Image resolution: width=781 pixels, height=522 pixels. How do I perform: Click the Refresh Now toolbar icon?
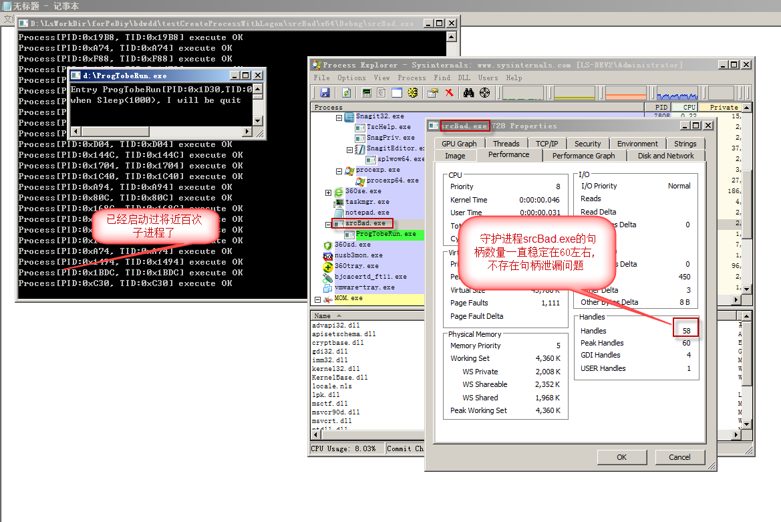click(347, 93)
